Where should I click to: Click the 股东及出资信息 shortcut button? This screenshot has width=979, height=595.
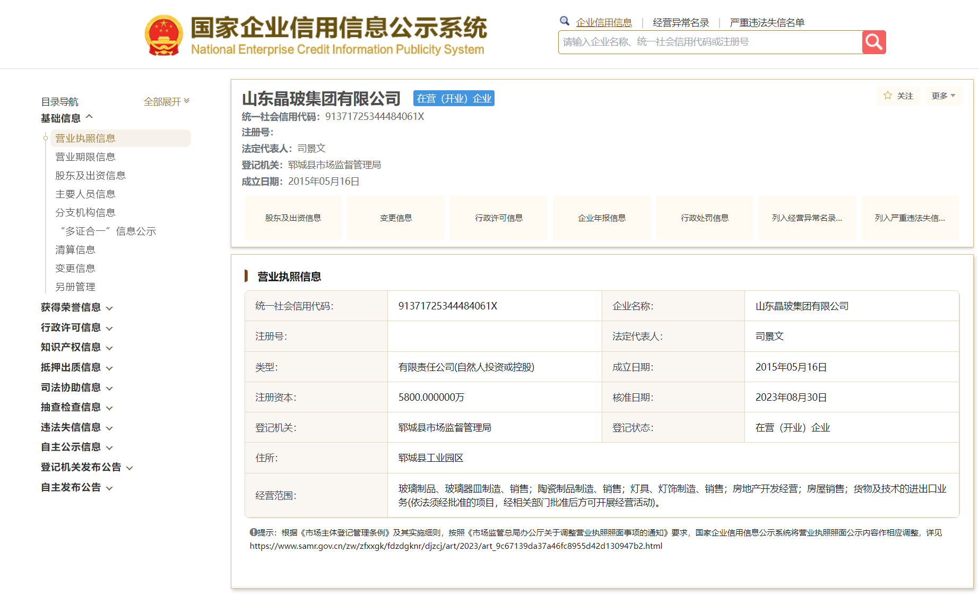293,218
